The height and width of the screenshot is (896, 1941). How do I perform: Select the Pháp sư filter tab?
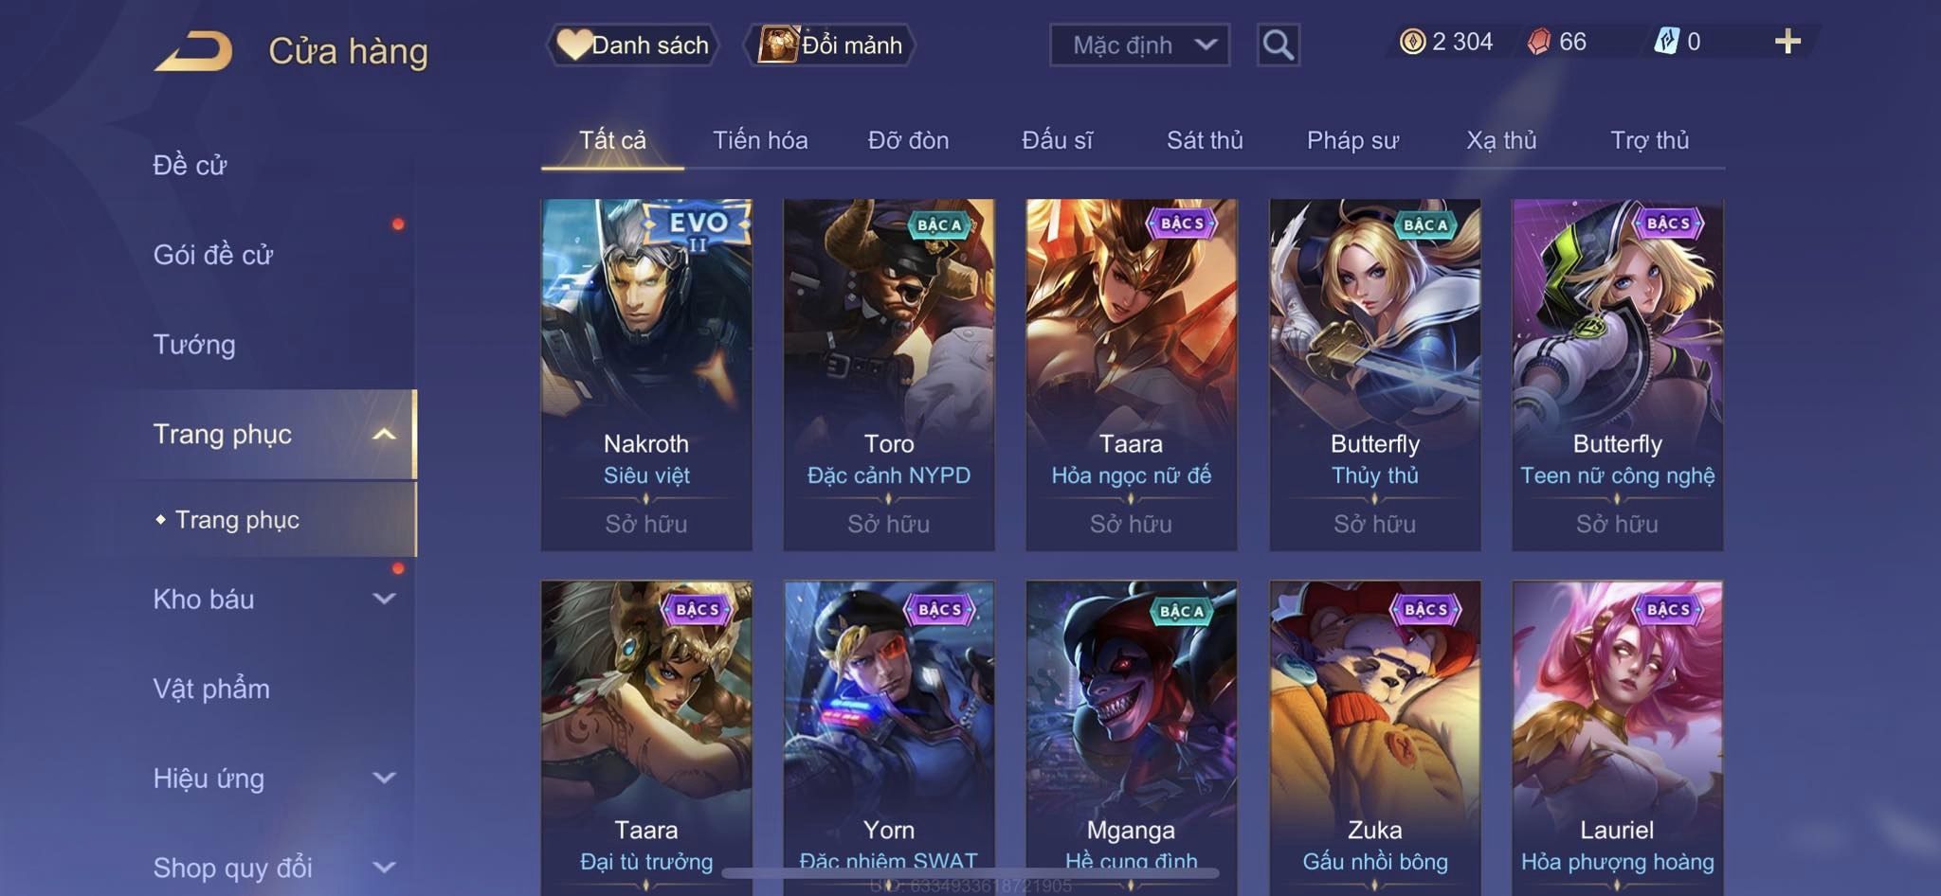(1352, 140)
